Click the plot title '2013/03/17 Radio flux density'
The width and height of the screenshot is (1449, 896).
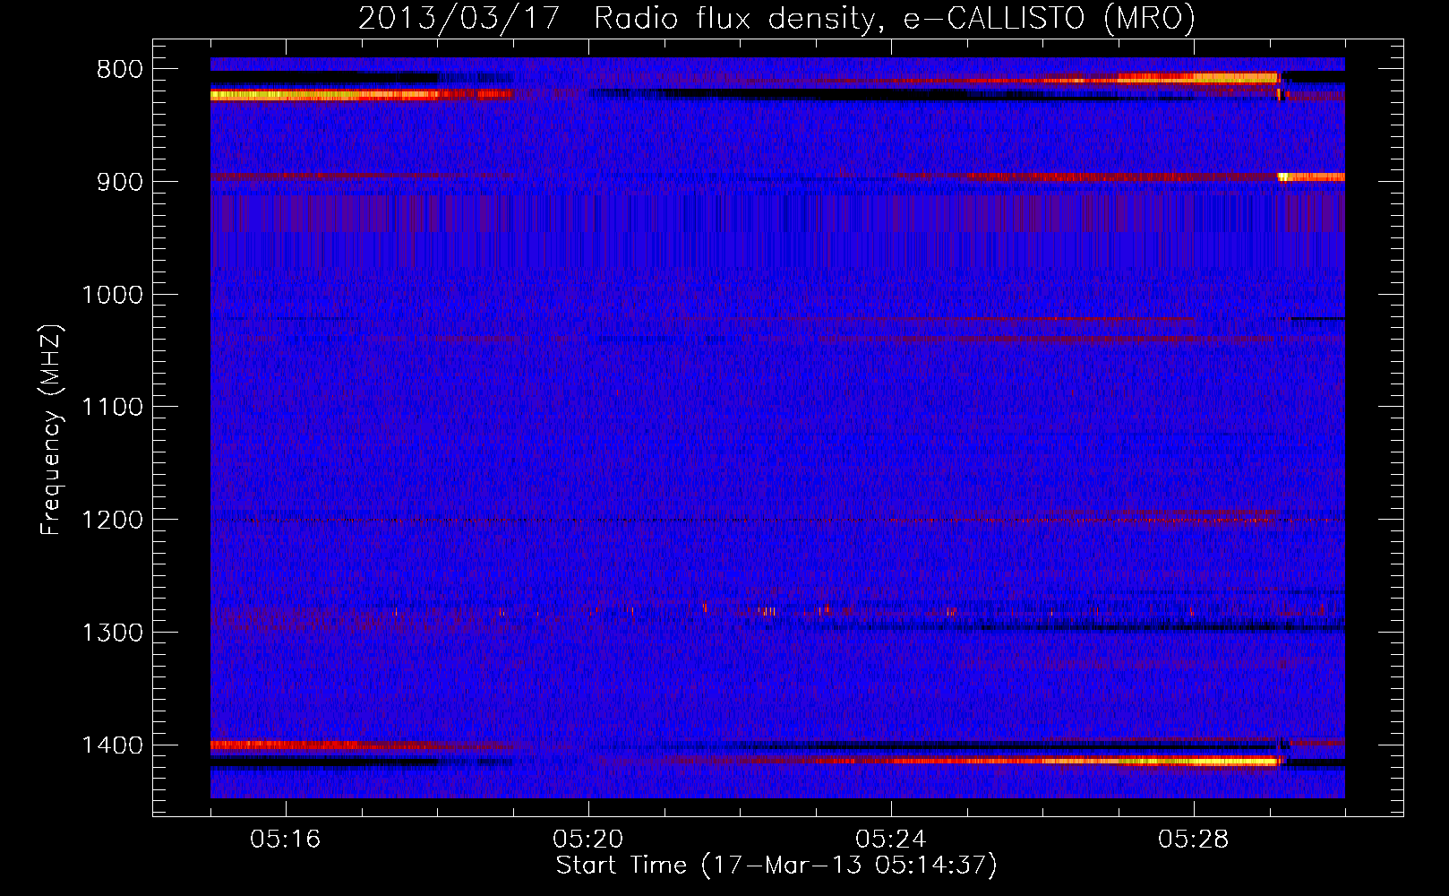[776, 19]
